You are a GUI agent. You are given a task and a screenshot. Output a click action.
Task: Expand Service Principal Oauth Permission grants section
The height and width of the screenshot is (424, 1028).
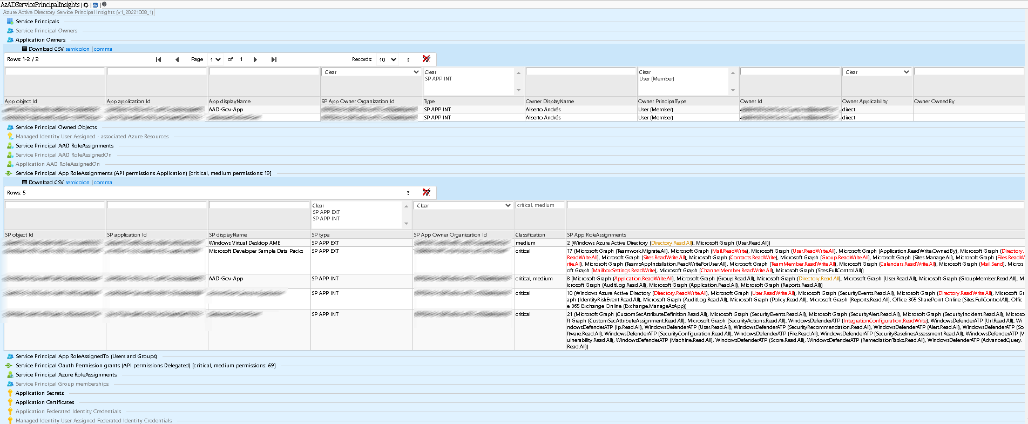[146, 366]
